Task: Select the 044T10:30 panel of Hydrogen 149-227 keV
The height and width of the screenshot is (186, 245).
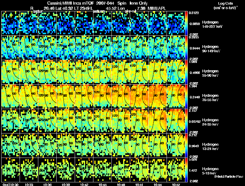Action: [10, 23]
